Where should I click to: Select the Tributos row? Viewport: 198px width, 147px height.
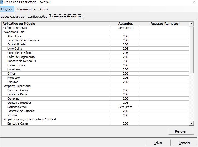click(x=96, y=82)
